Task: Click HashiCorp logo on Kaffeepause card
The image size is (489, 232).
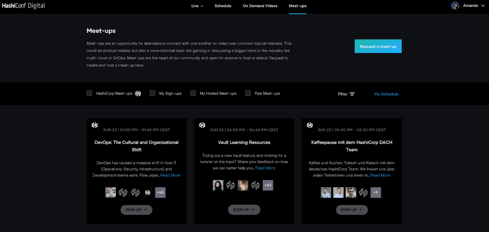Action: (x=310, y=125)
